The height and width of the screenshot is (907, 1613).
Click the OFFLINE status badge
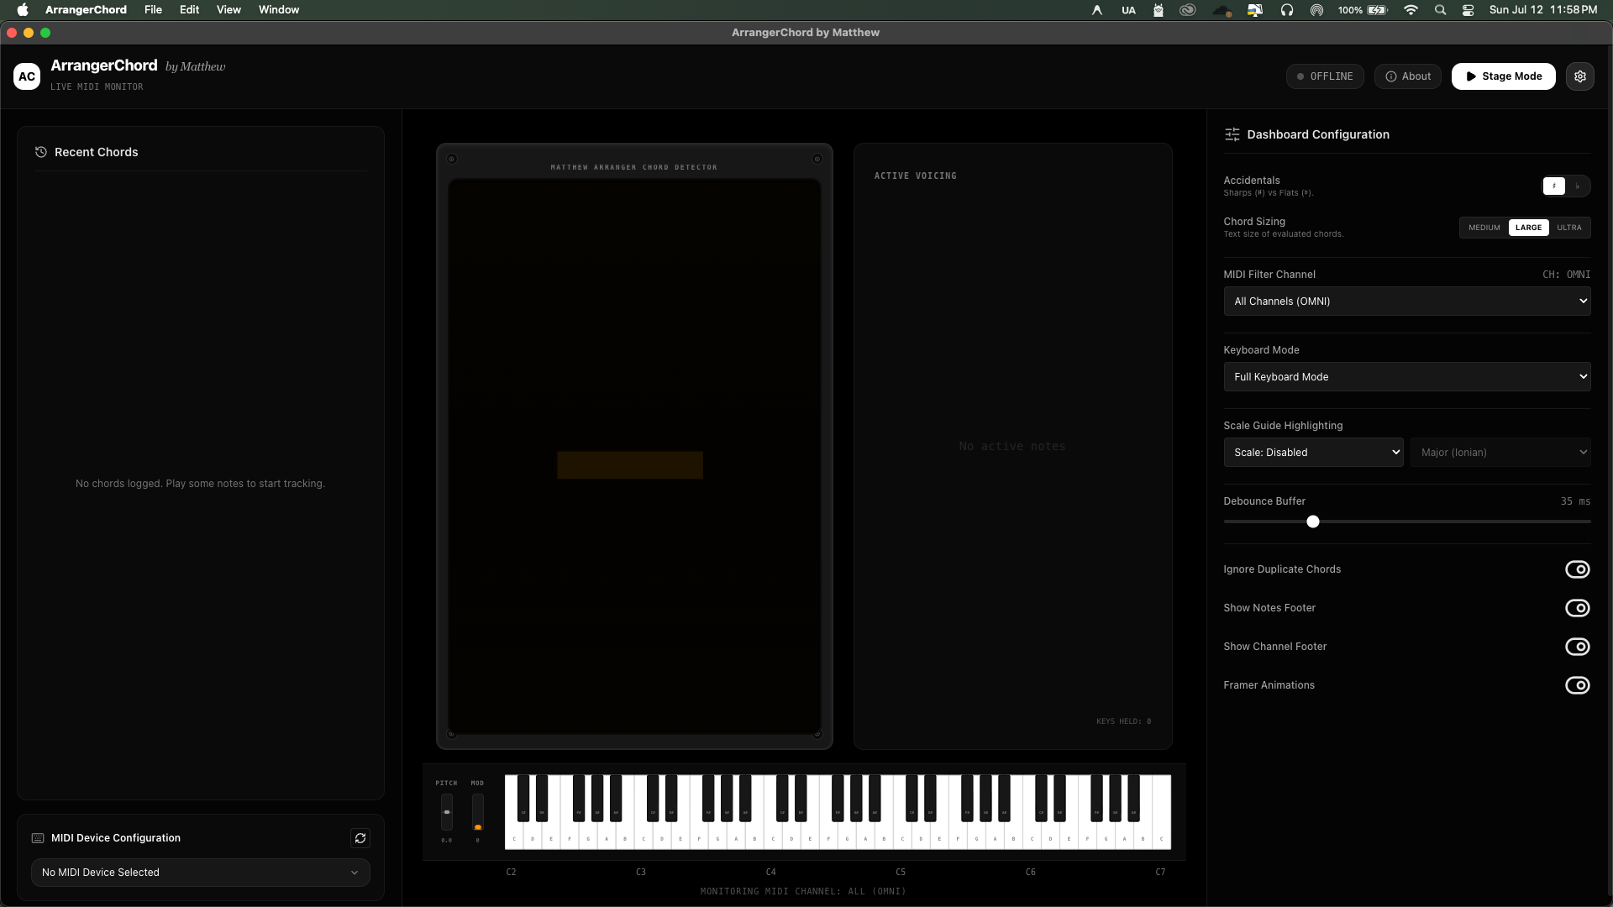coord(1324,76)
